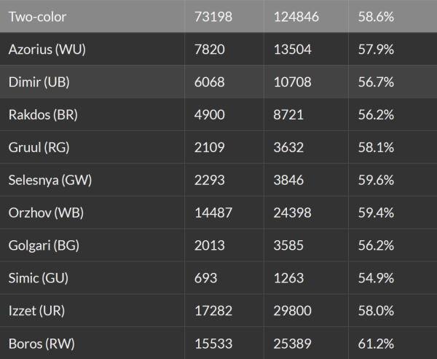
Task: Select the Azorius (WU) row label
Action: tap(43, 48)
